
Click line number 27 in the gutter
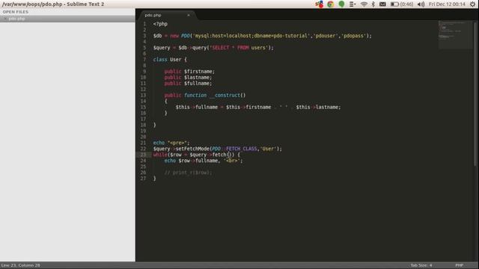point(143,179)
